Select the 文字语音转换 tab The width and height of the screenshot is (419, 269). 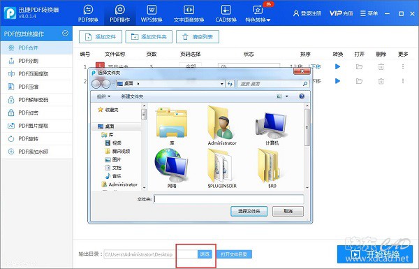point(189,13)
